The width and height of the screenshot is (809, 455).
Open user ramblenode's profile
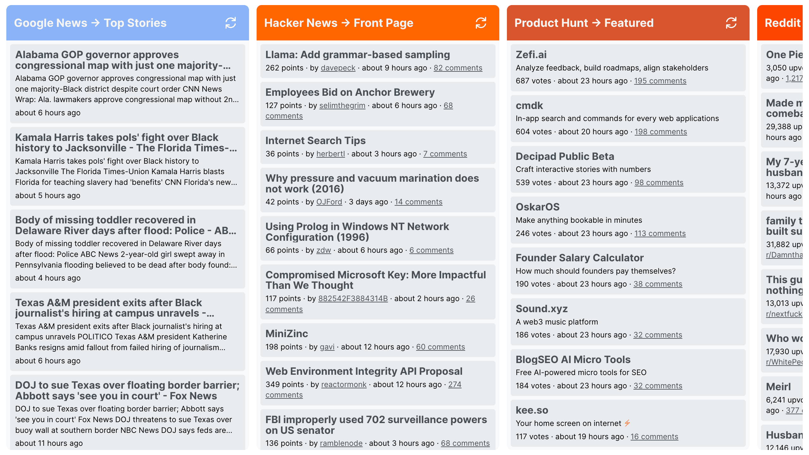[x=341, y=443]
